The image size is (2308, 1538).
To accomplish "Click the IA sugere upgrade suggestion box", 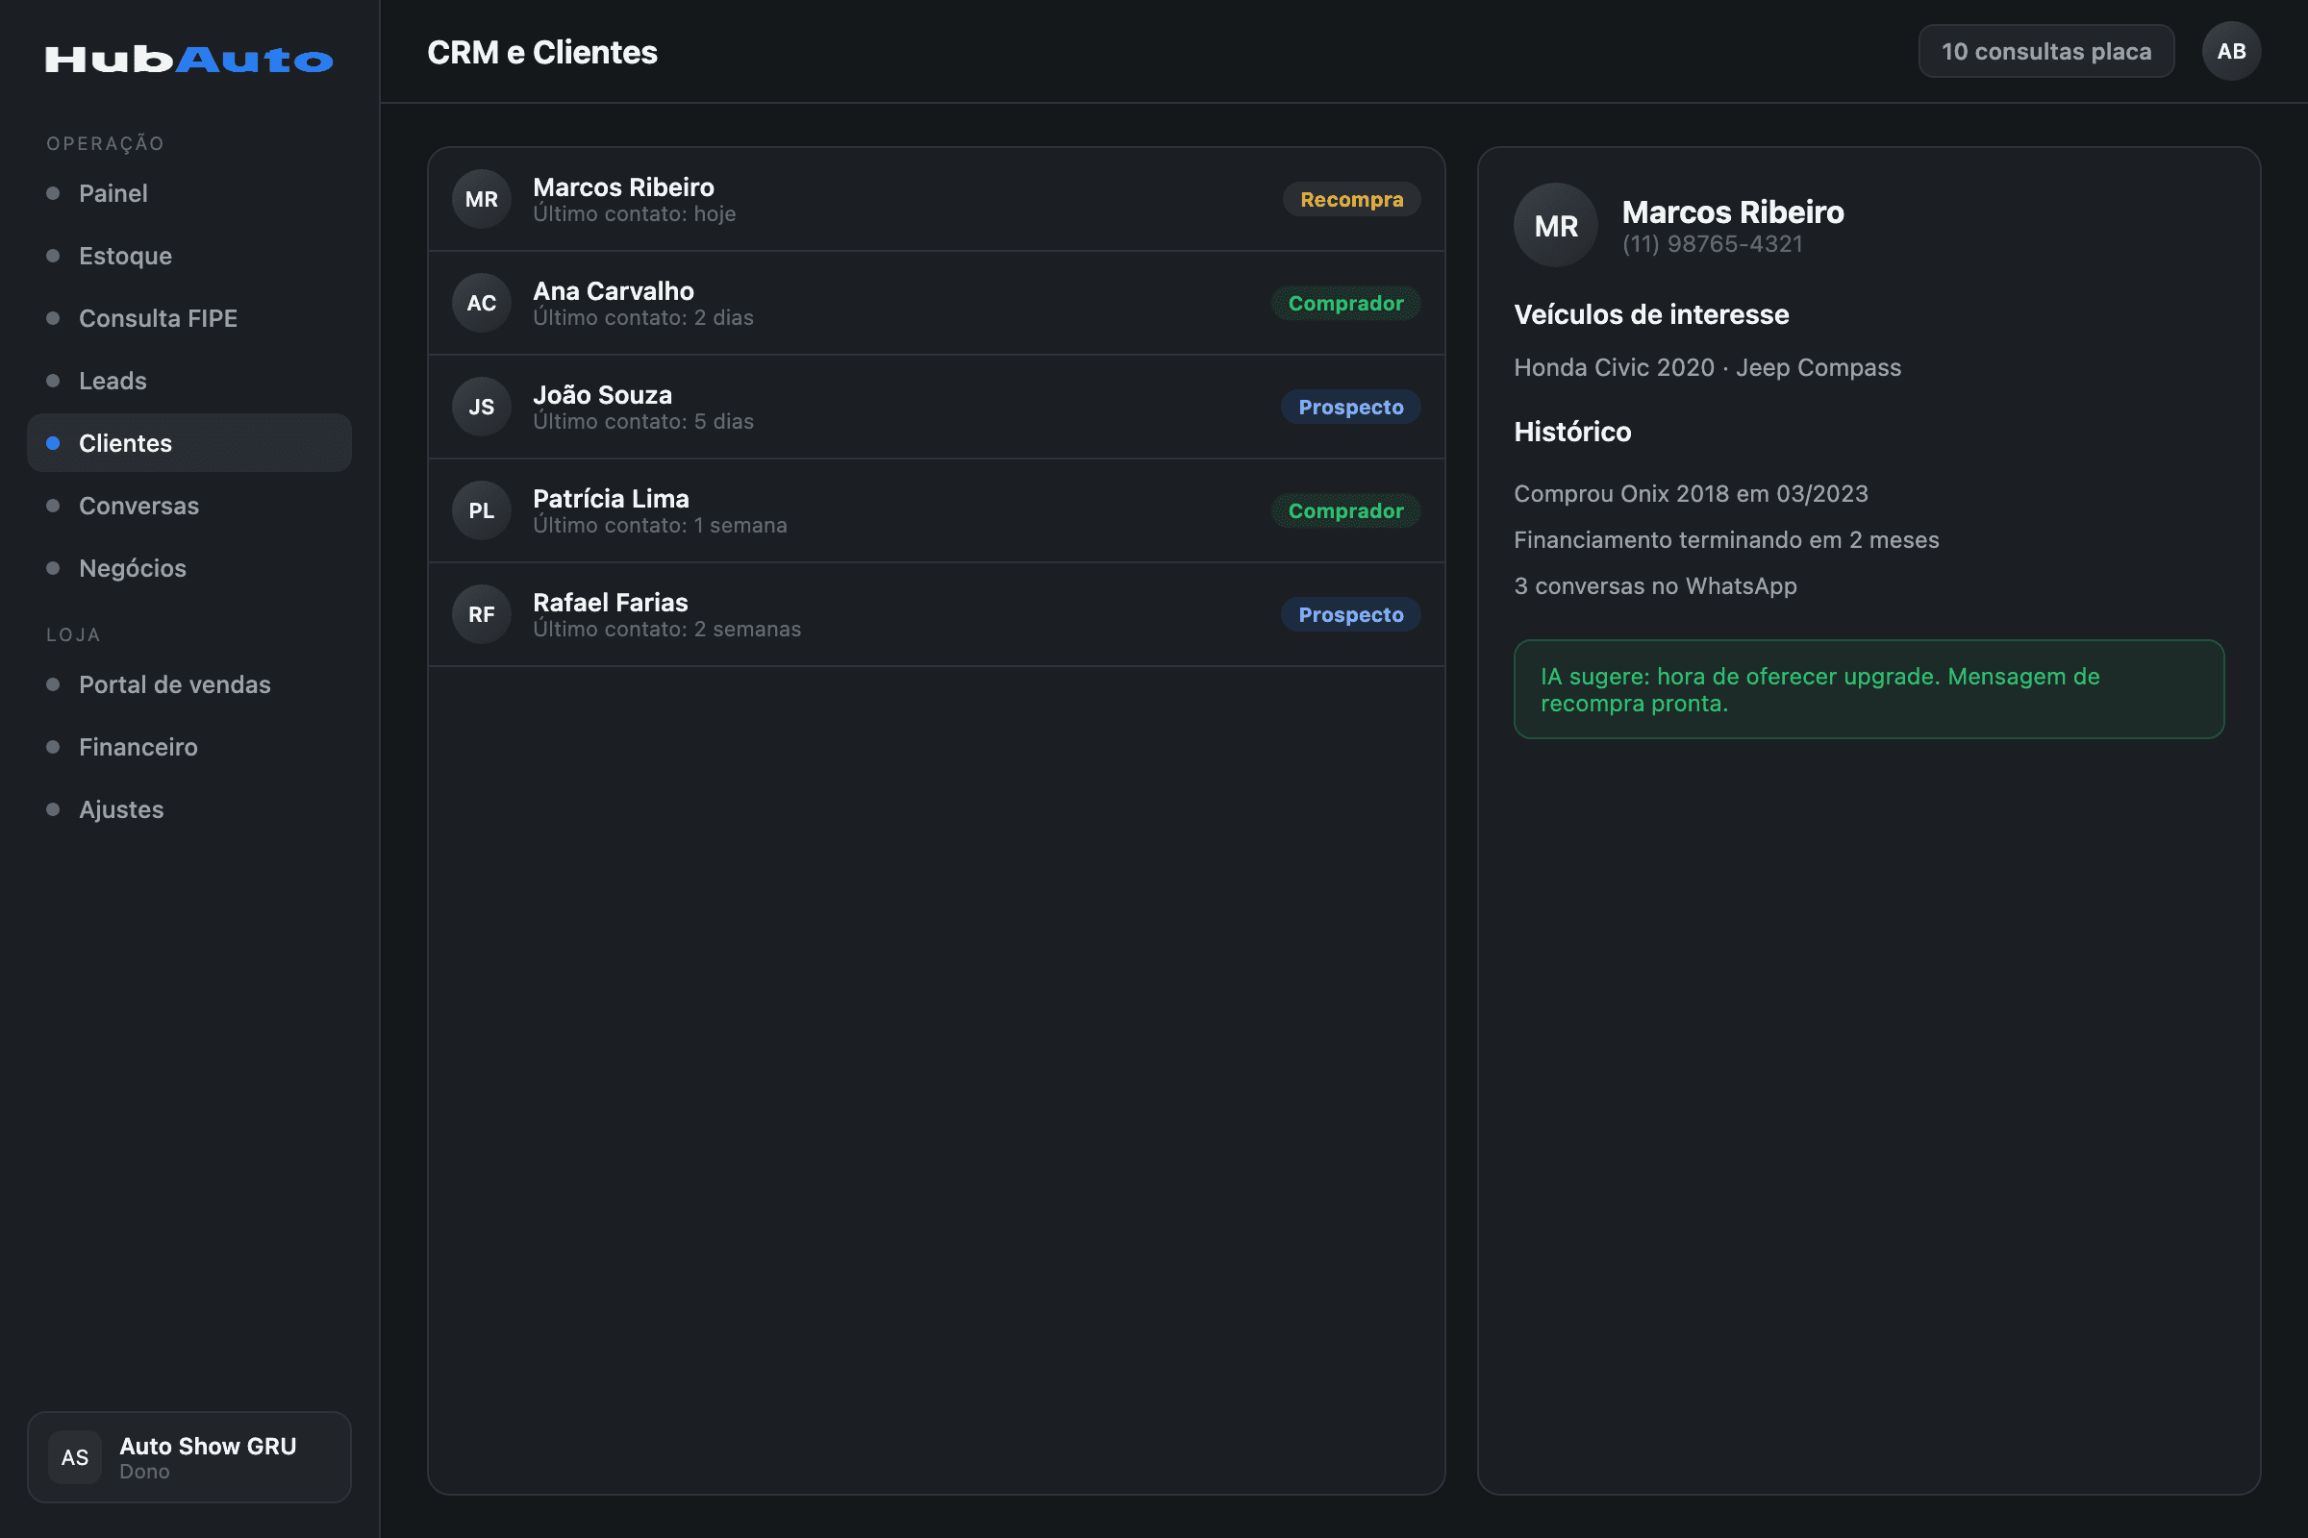I will [1869, 689].
